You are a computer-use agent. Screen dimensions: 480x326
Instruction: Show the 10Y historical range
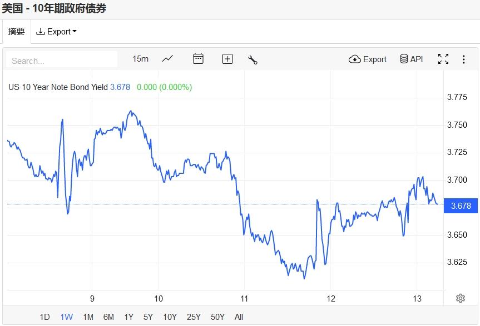[x=170, y=317]
